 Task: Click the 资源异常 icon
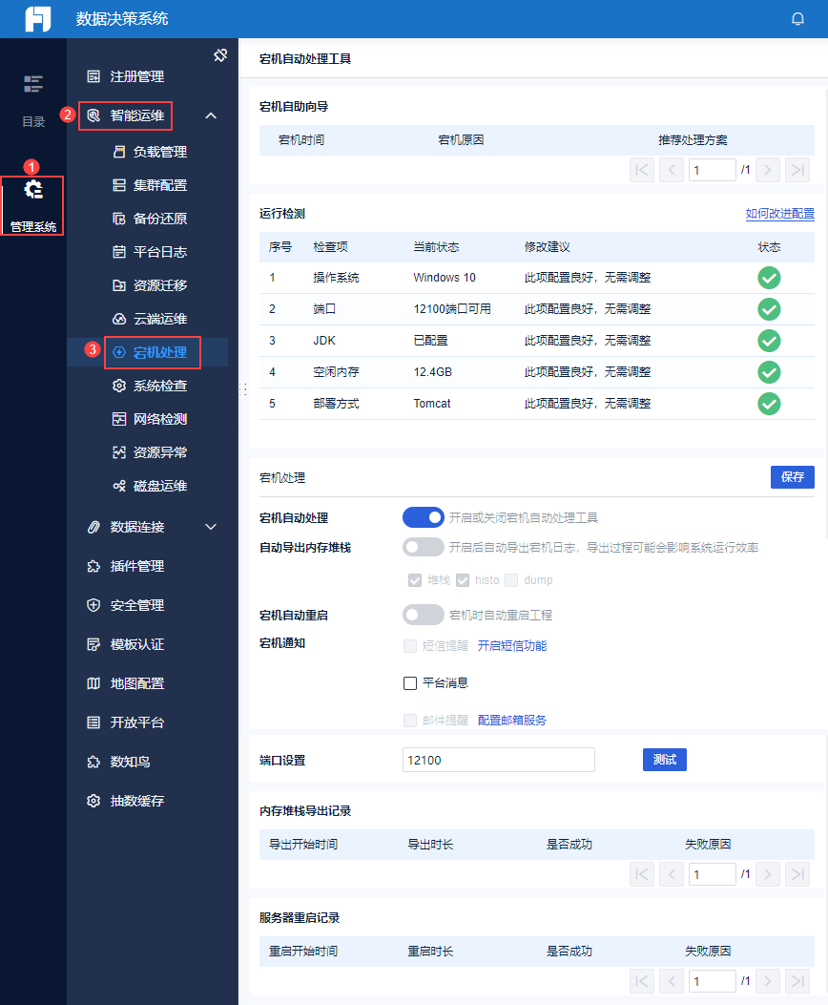click(119, 451)
